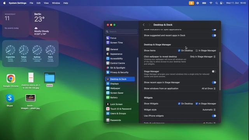Check Show Items In Stage Manager
249x140 pixels.
pyautogui.click(x=196, y=51)
